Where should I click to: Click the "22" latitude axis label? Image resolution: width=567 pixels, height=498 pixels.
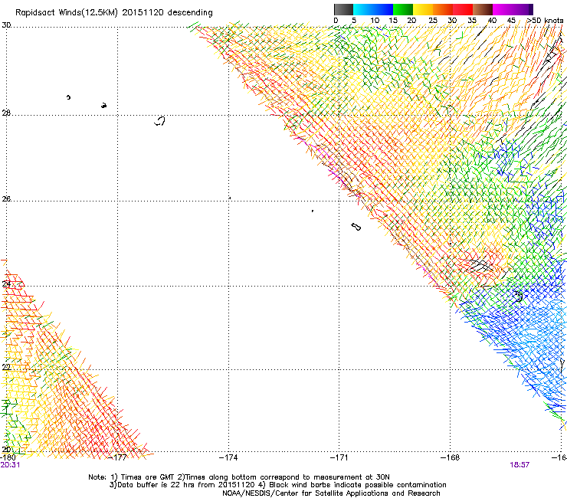click(x=6, y=367)
